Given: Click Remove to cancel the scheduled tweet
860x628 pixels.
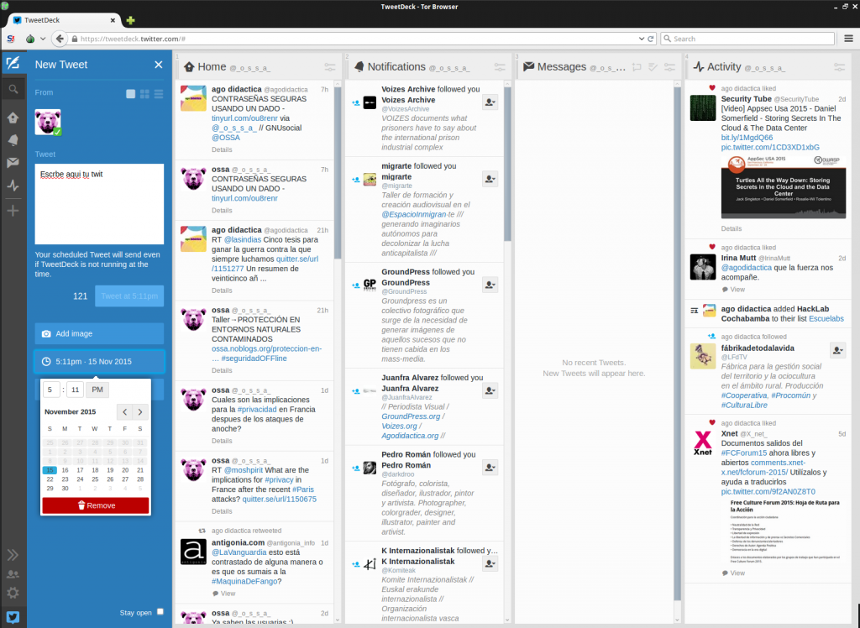Looking at the screenshot, I should click(x=95, y=505).
